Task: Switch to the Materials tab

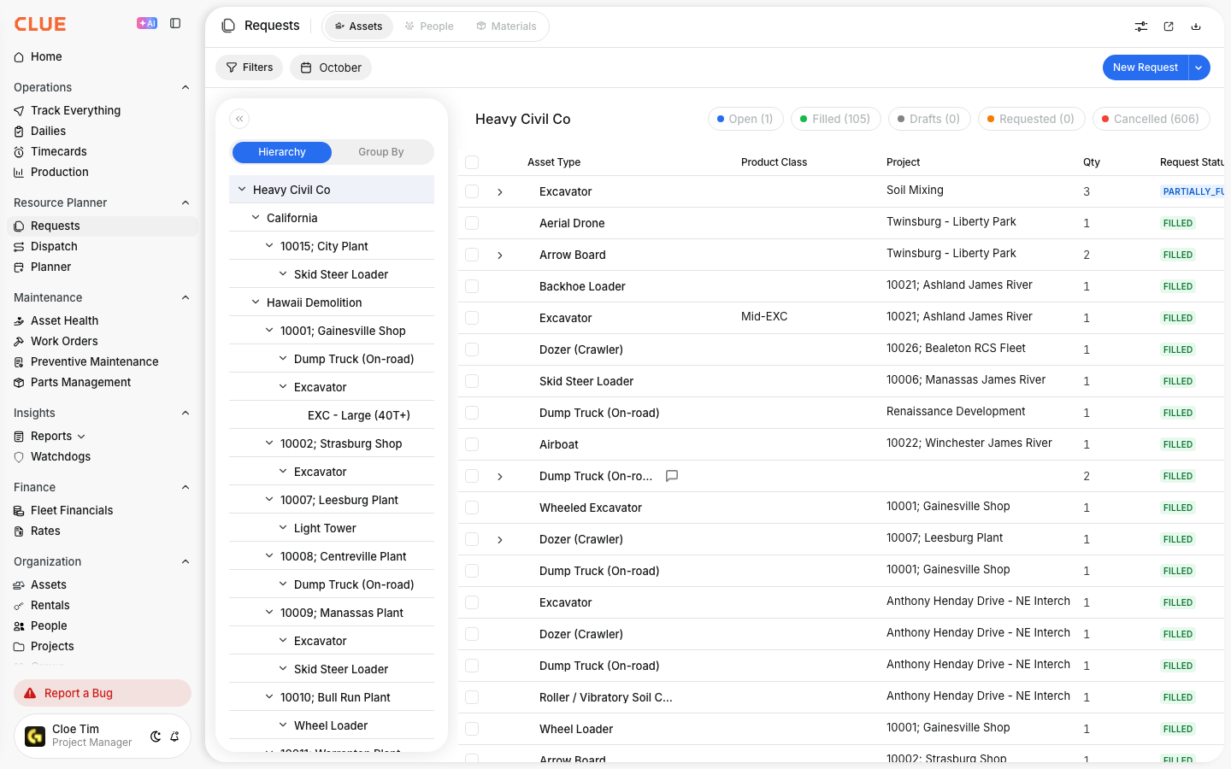Action: 507,26
